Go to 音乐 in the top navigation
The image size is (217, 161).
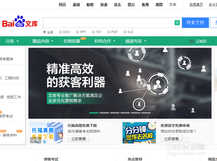(x=118, y=5)
